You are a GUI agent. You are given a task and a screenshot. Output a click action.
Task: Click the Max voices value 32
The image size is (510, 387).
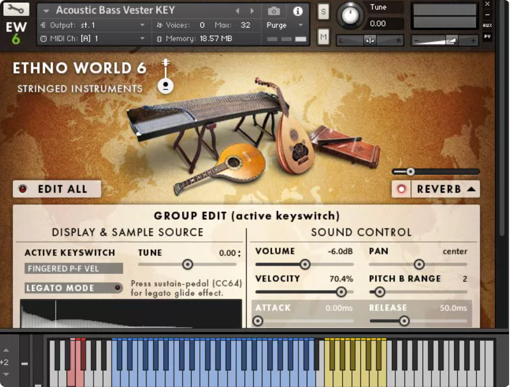tap(245, 25)
